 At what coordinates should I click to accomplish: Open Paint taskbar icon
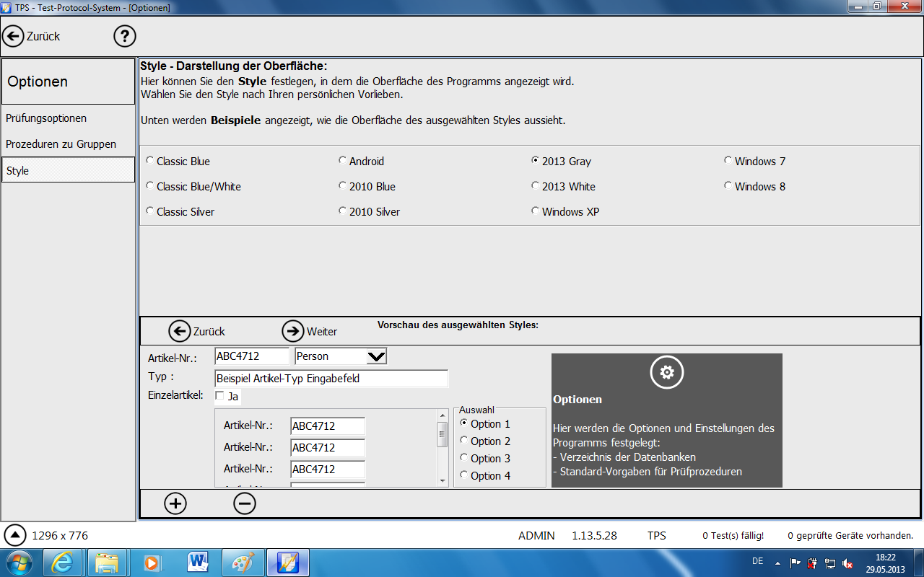pyautogui.click(x=243, y=563)
